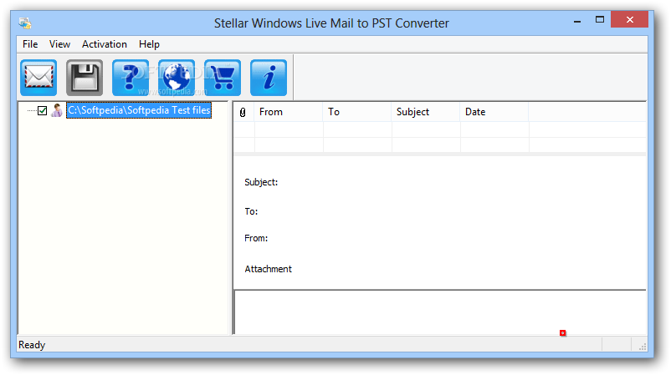Uncheck the Softpedia Test files checkbox
Image resolution: width=671 pixels, height=375 pixels.
coord(43,110)
